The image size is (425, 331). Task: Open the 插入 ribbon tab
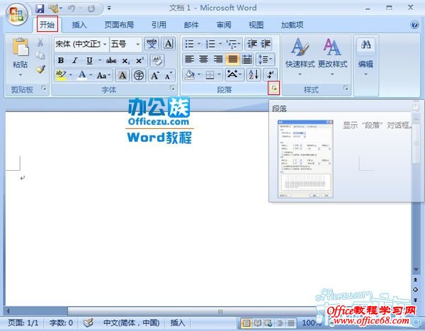point(79,25)
